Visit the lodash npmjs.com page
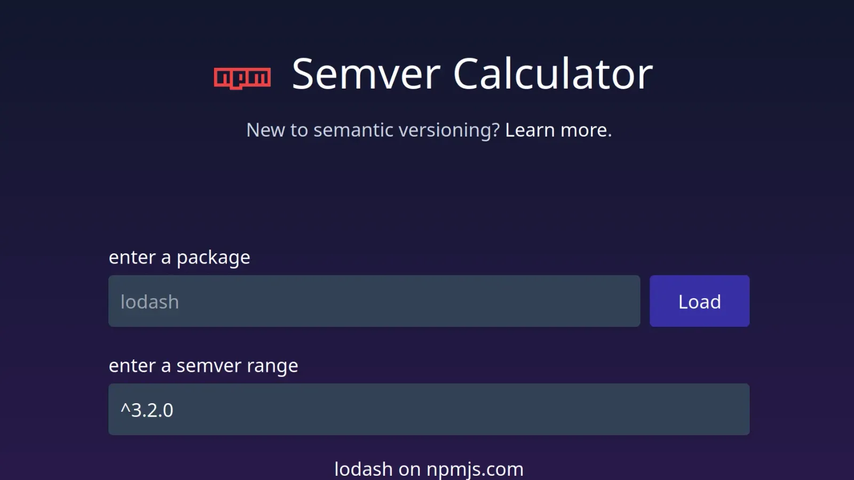Viewport: 854px width, 480px height. point(429,469)
